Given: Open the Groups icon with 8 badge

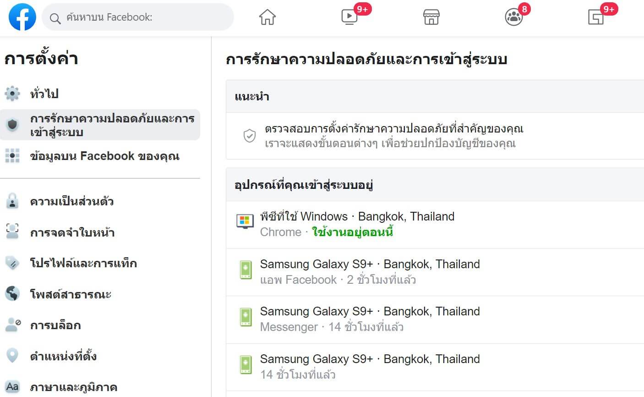Looking at the screenshot, I should pyautogui.click(x=513, y=17).
